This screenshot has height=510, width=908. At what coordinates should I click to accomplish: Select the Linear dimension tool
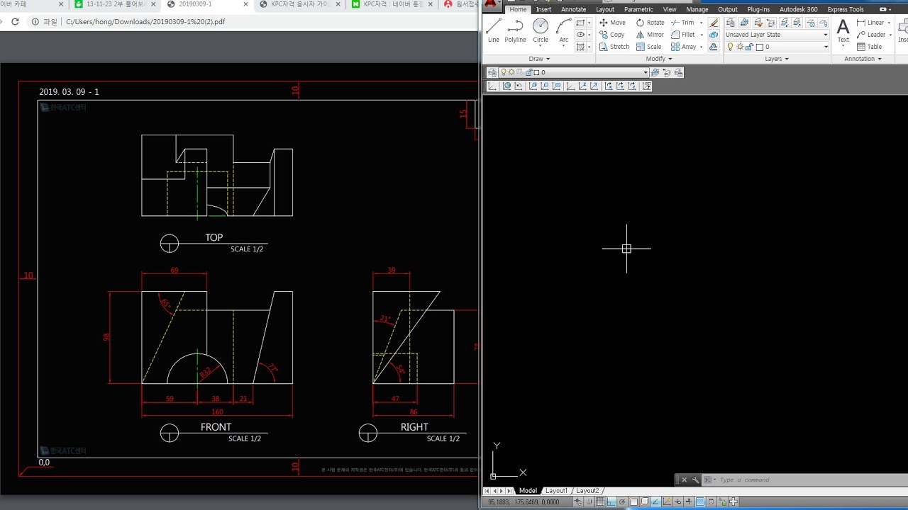pyautogui.click(x=870, y=23)
